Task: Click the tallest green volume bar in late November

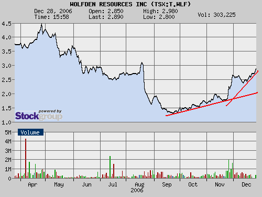Action: pos(228,169)
